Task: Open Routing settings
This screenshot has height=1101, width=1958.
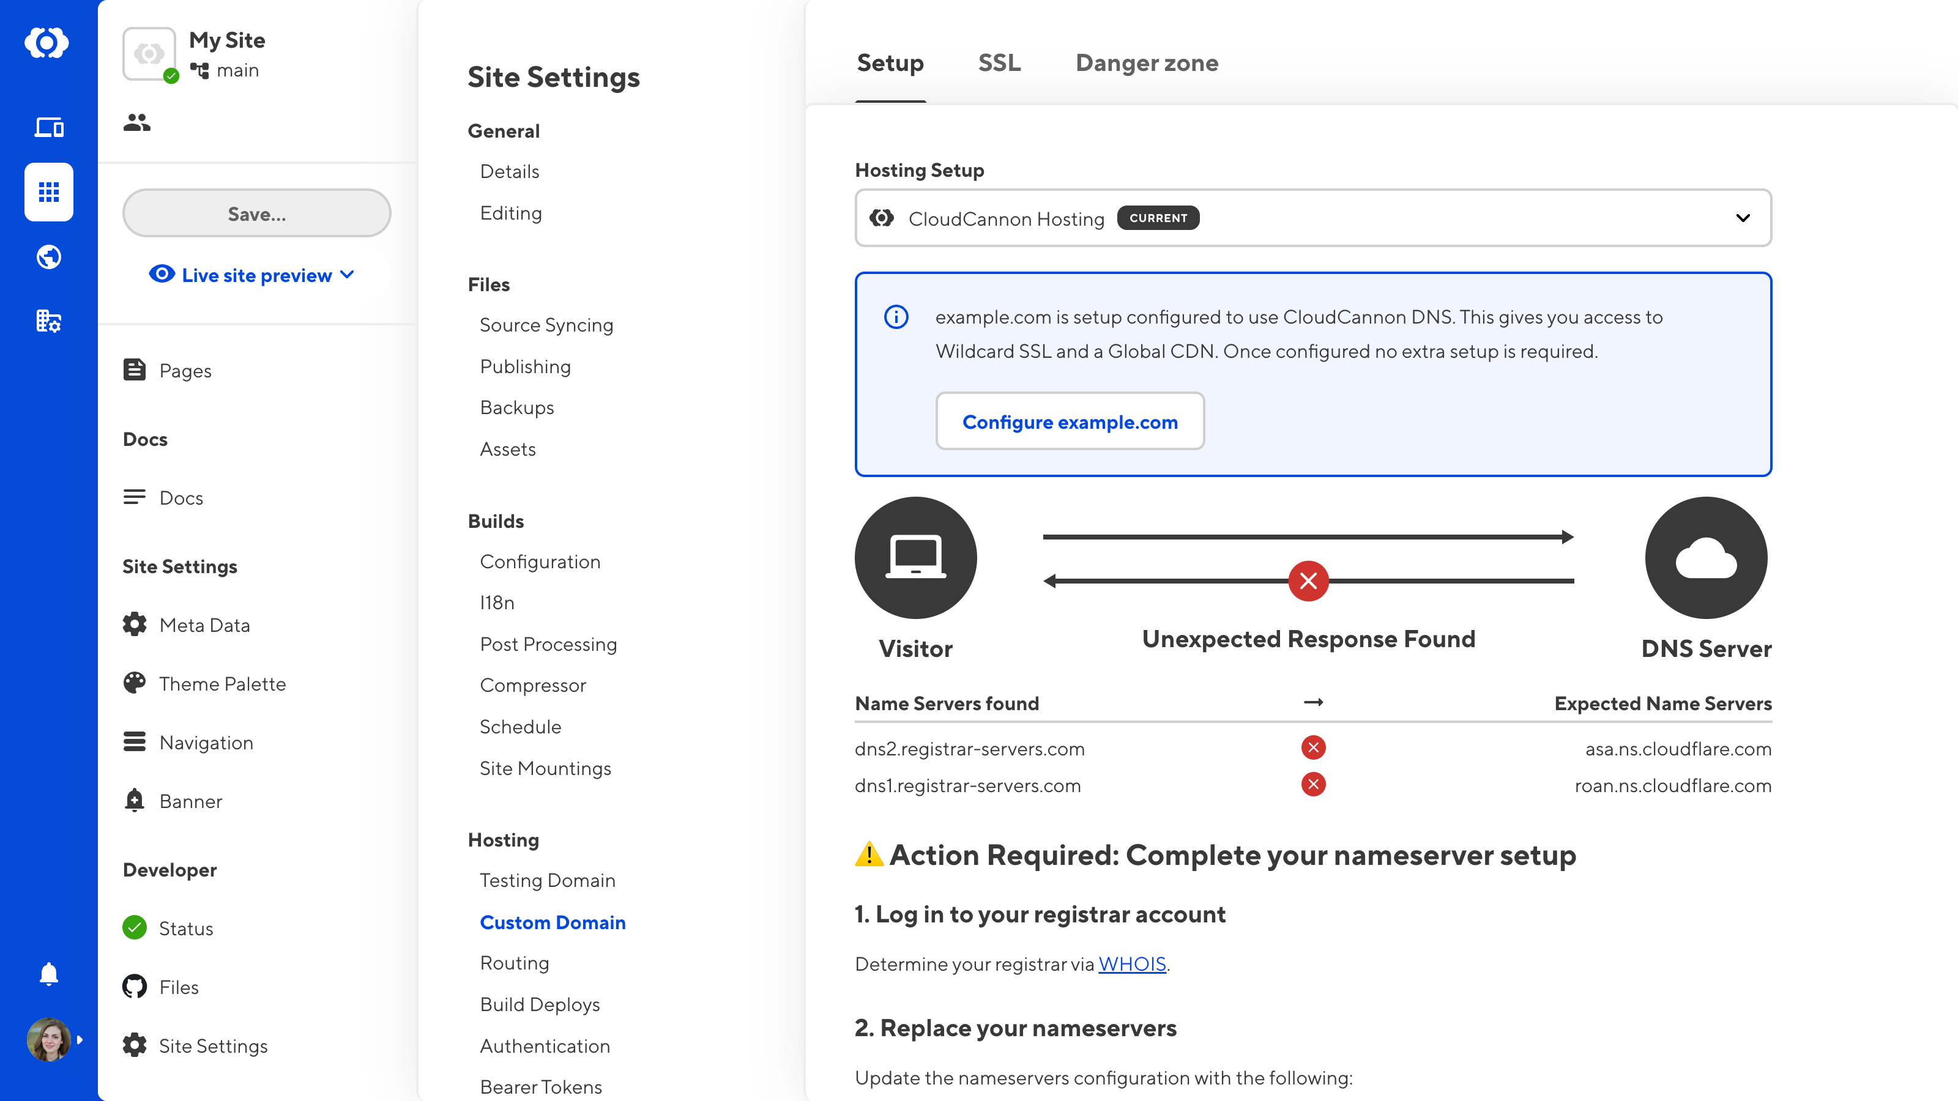Action: (x=515, y=963)
